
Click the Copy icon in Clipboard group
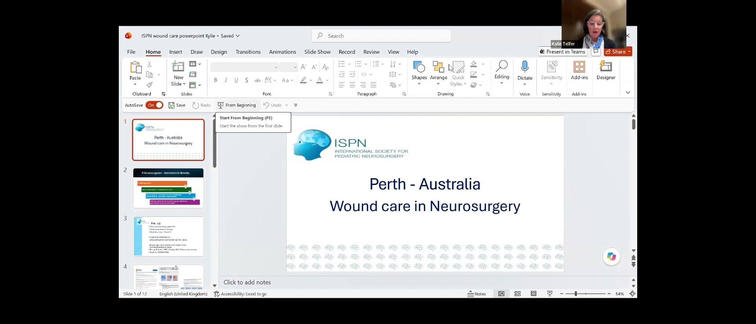(149, 75)
